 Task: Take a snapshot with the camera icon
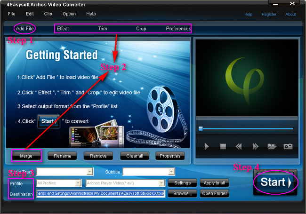coord(288,146)
